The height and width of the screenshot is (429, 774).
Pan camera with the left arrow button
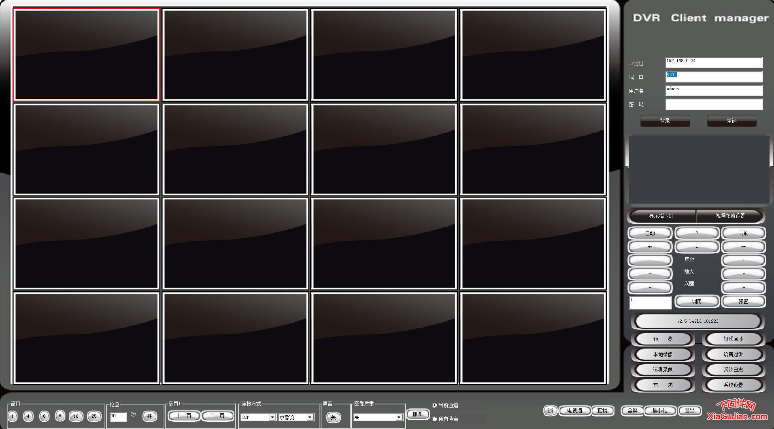point(650,246)
